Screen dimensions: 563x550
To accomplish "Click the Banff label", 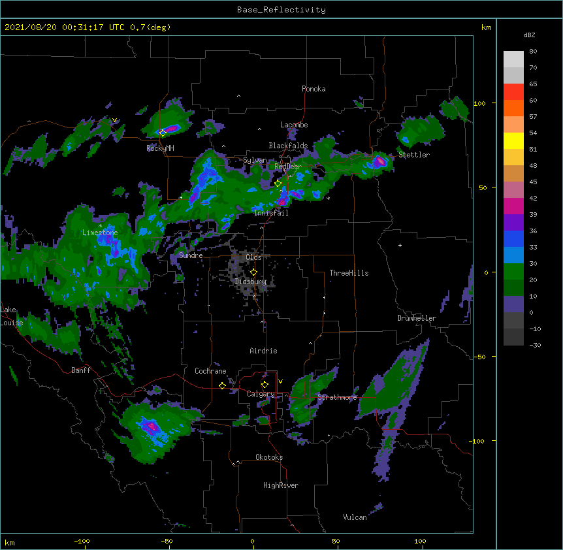I will [81, 370].
